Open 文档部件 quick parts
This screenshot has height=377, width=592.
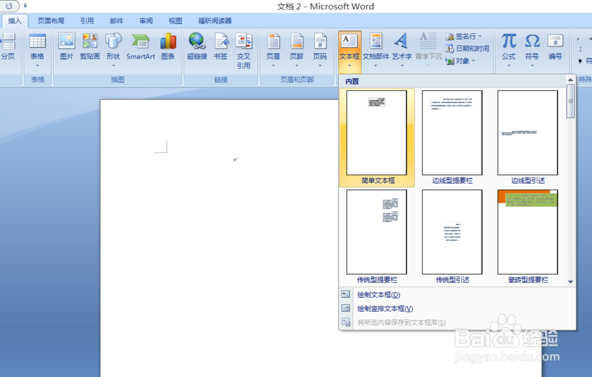point(376,50)
